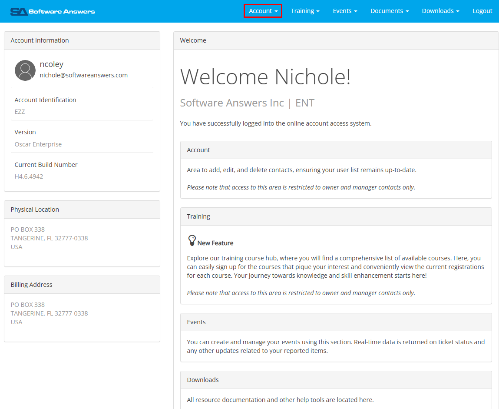The image size is (499, 409).
Task: Click the Logout link
Action: tap(482, 11)
